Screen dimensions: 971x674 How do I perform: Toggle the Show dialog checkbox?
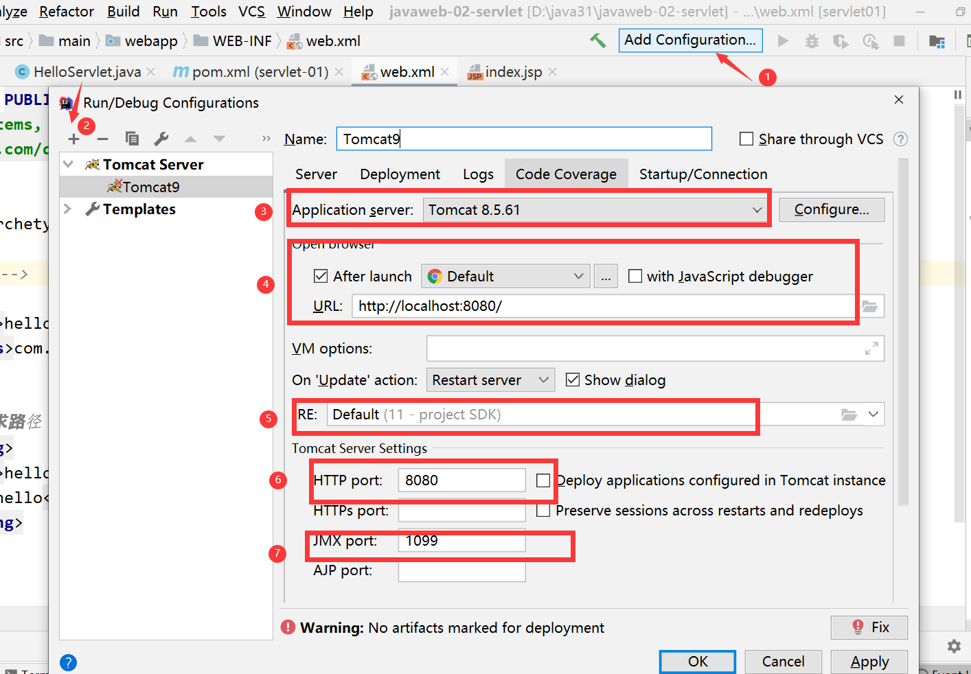pos(573,380)
